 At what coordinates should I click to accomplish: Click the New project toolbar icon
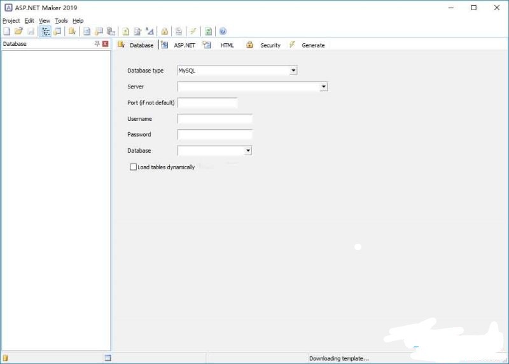point(7,31)
